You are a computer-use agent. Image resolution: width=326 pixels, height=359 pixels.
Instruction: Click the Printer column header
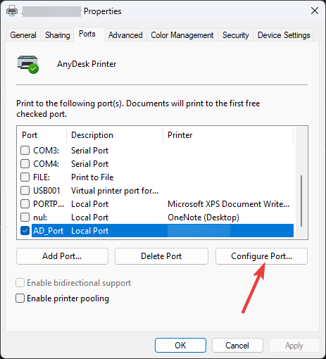tap(228, 135)
